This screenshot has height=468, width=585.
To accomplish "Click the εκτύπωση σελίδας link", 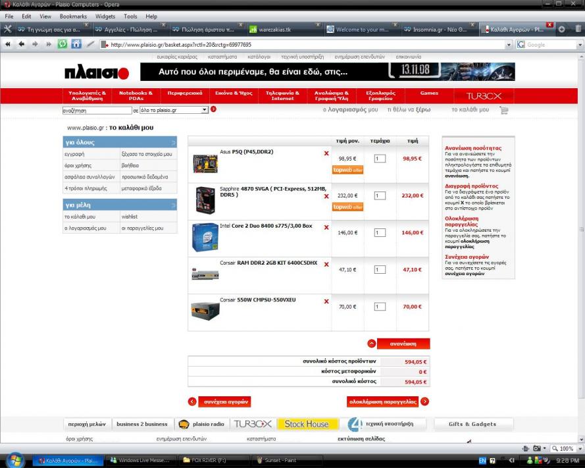I will (x=361, y=439).
